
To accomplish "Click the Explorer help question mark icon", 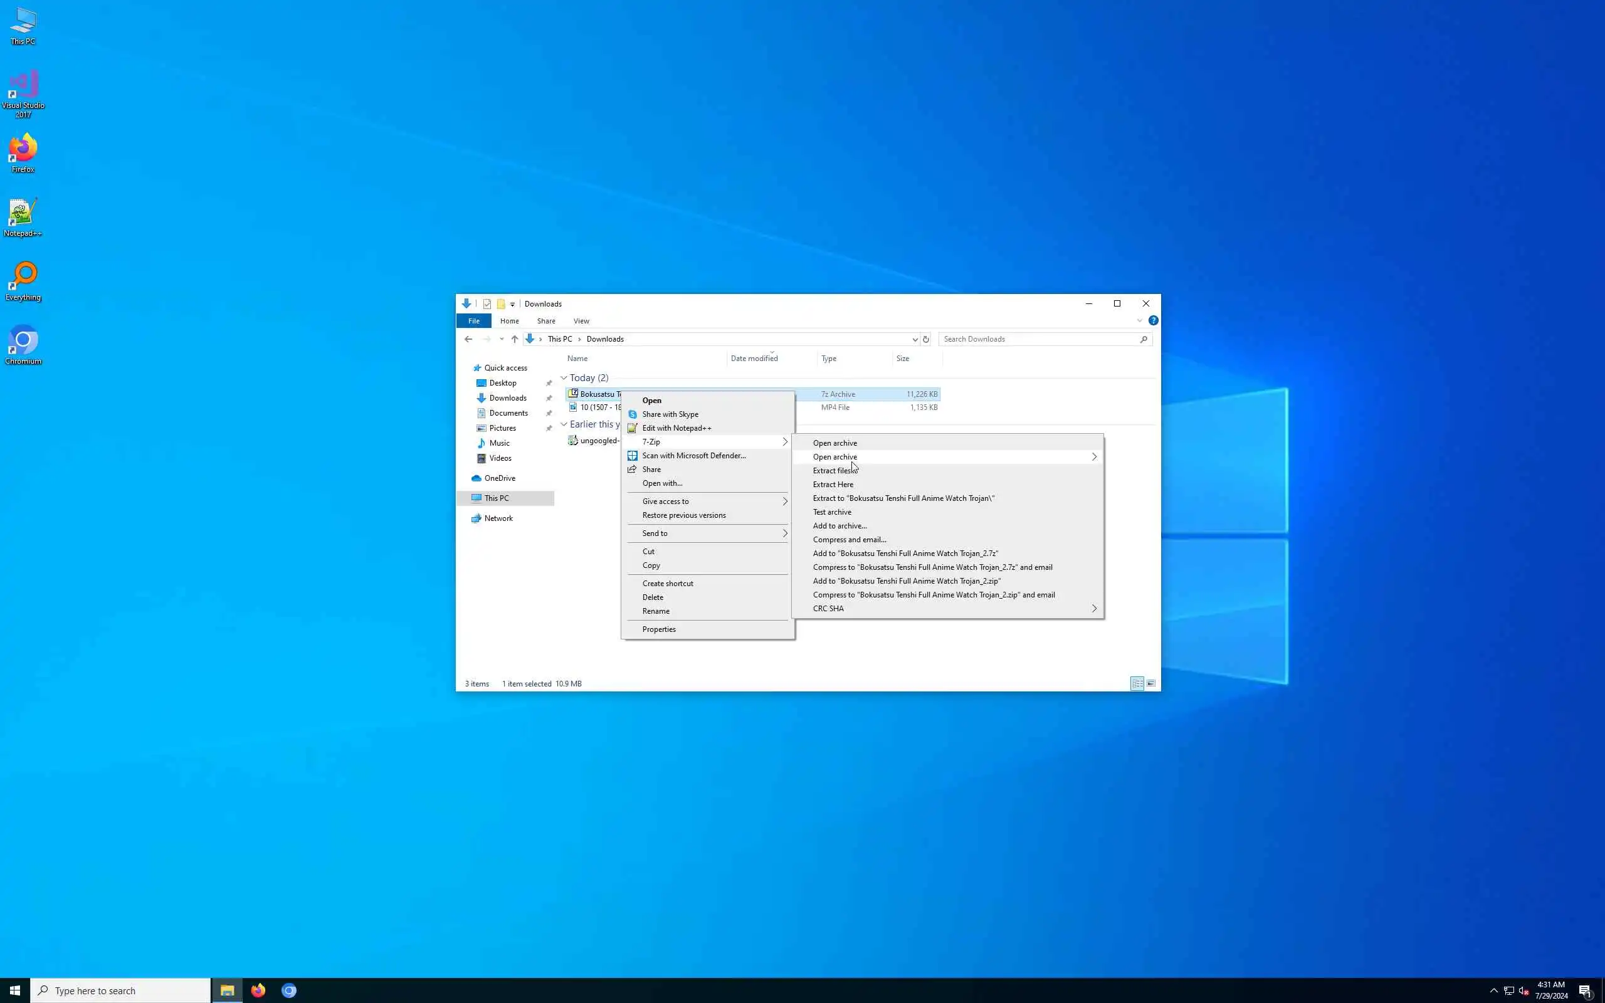I will pos(1154,320).
